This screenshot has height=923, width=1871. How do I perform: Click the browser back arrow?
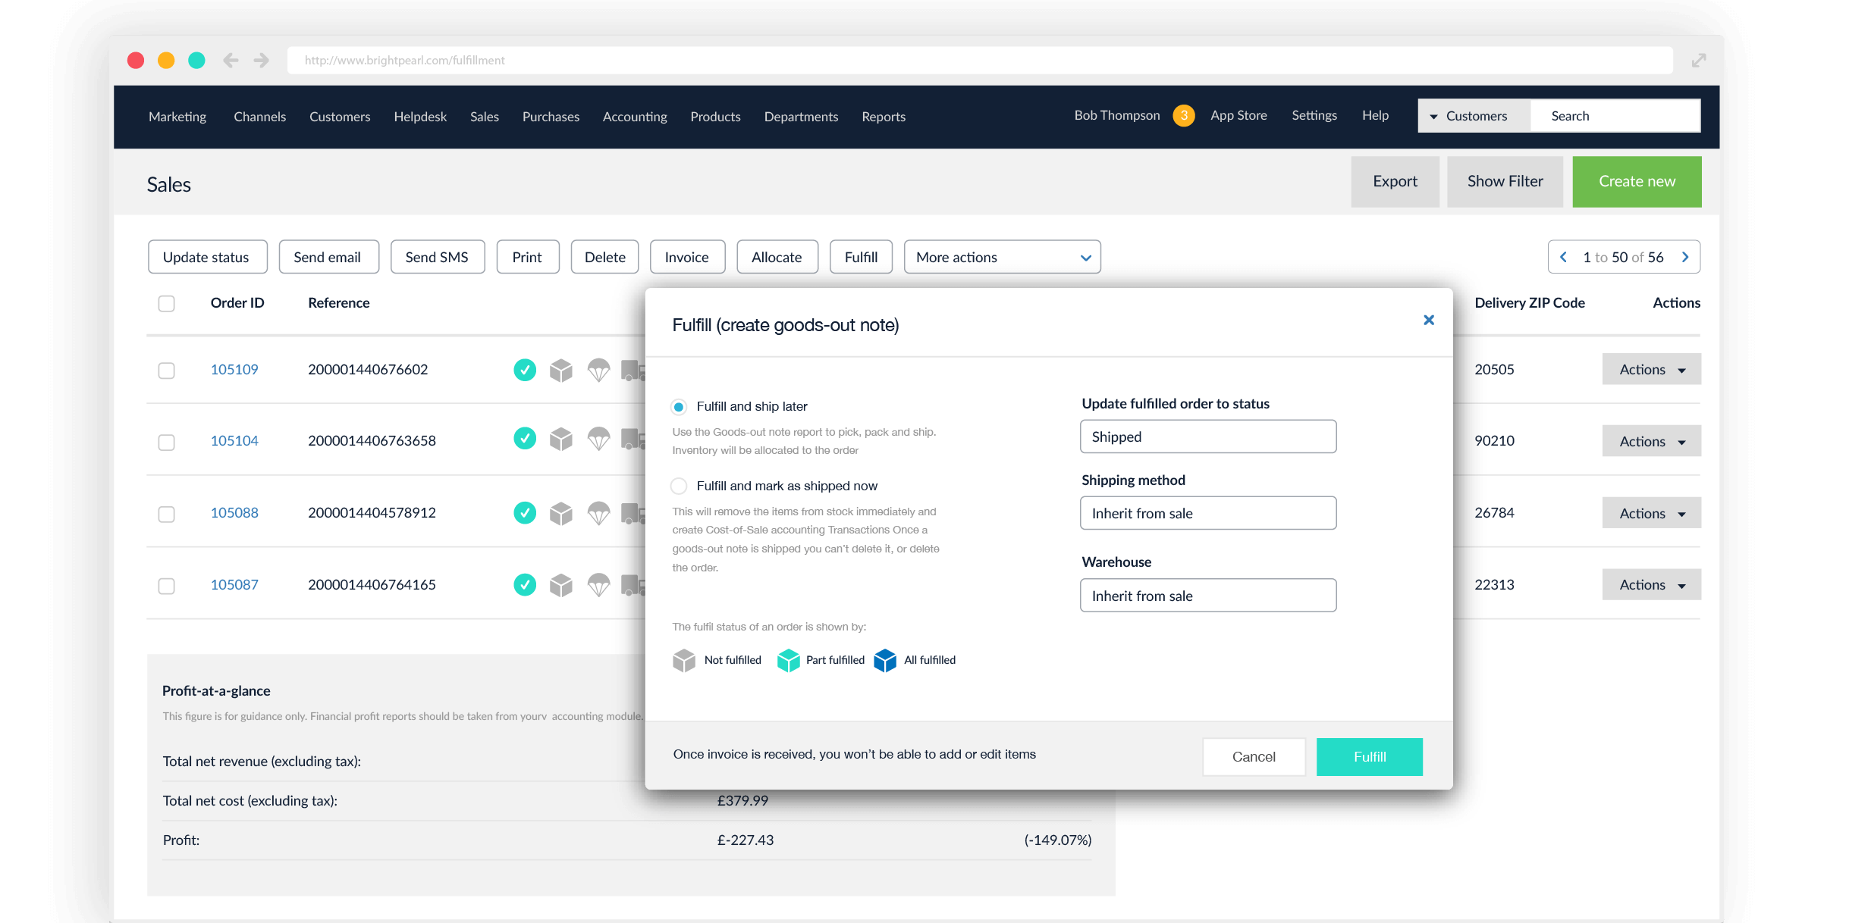tap(231, 60)
